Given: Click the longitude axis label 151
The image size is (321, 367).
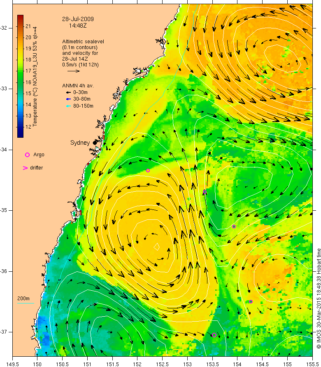Looking at the screenshot, I should [x=87, y=365].
